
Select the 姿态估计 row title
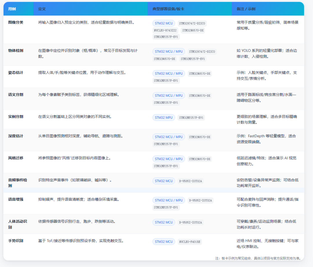click(16, 73)
